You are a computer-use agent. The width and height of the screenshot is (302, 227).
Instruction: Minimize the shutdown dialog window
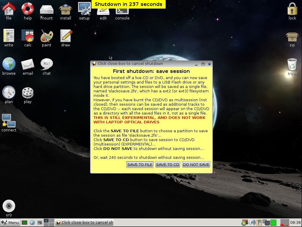(196, 64)
